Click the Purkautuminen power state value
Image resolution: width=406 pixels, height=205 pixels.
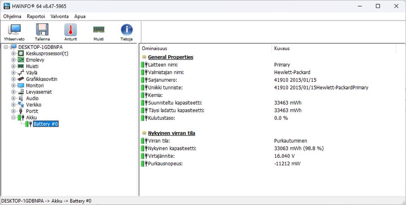(x=291, y=141)
